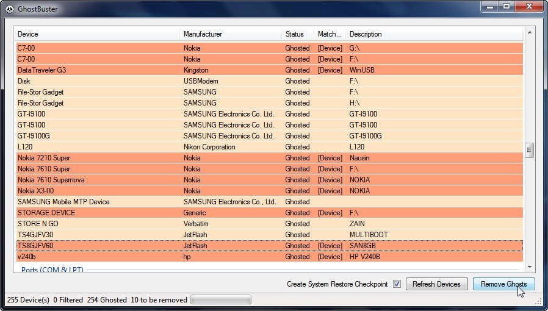Toggle Create System Restore Checkpoint checkbox
The image size is (548, 311).
pos(397,284)
